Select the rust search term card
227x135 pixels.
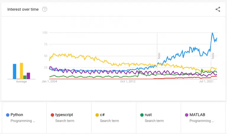point(158,118)
